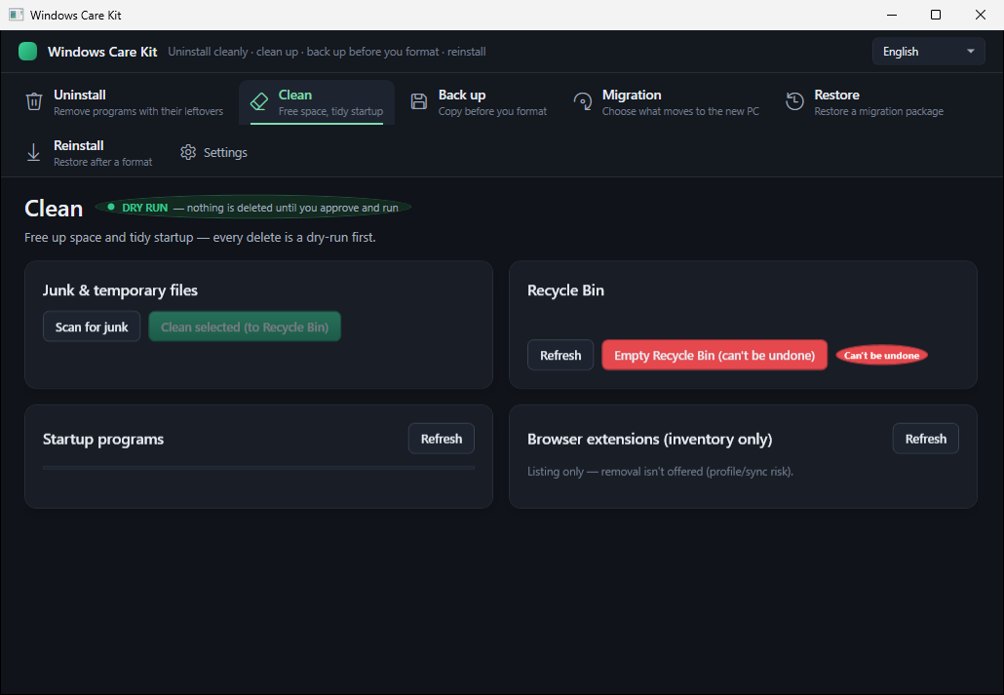Click the tagline "Uninstall cleanly · clean up" text
Screen dimensions: 1004x695
click(x=327, y=52)
